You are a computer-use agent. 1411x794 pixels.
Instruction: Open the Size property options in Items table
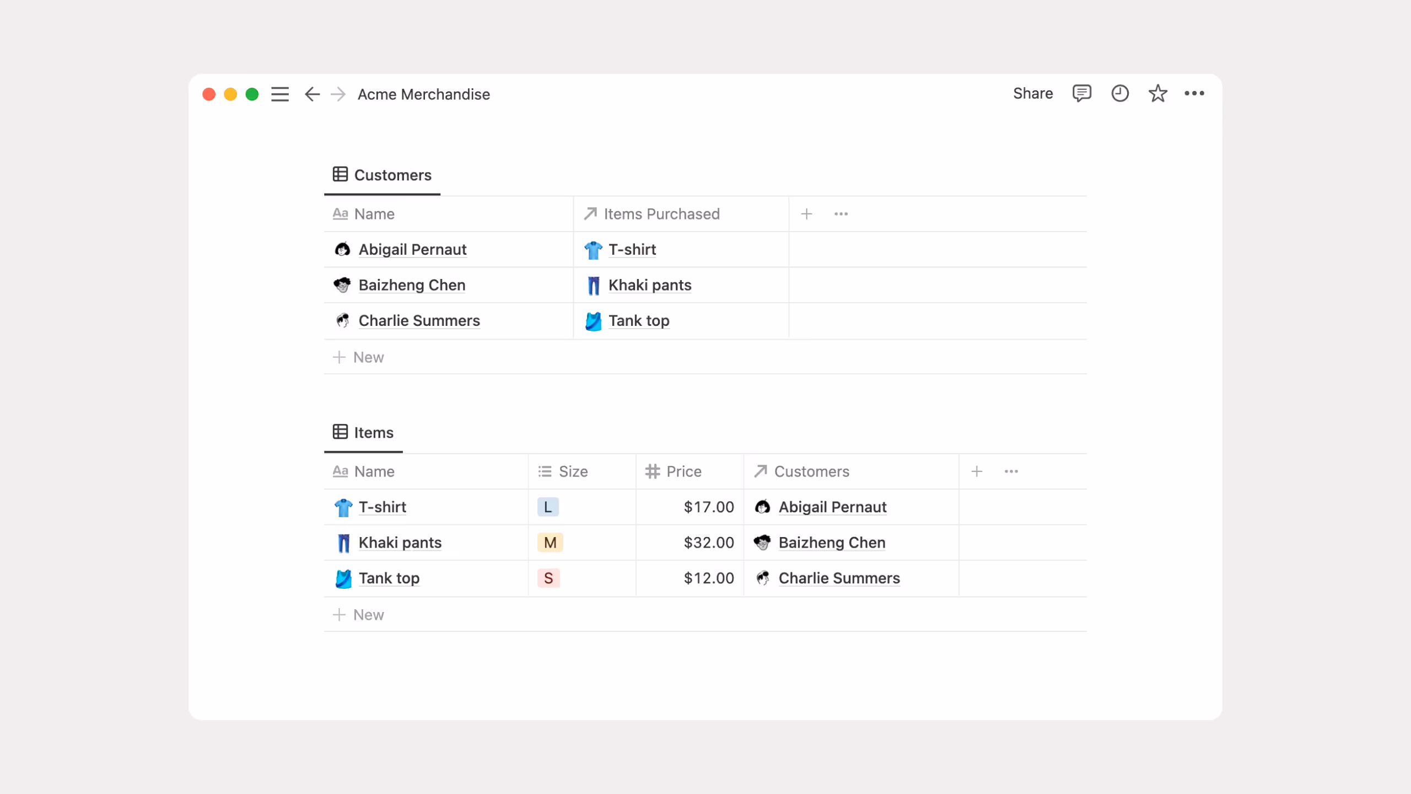pos(573,471)
